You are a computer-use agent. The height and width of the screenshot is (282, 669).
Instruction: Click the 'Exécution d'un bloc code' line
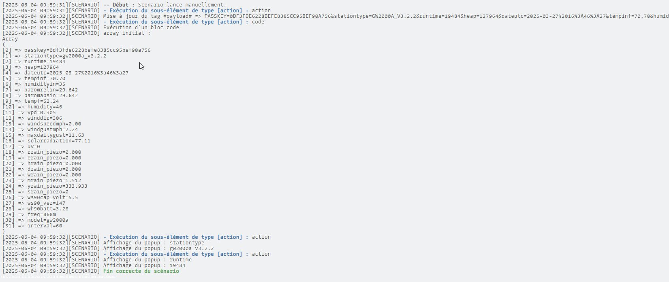[x=141, y=28]
